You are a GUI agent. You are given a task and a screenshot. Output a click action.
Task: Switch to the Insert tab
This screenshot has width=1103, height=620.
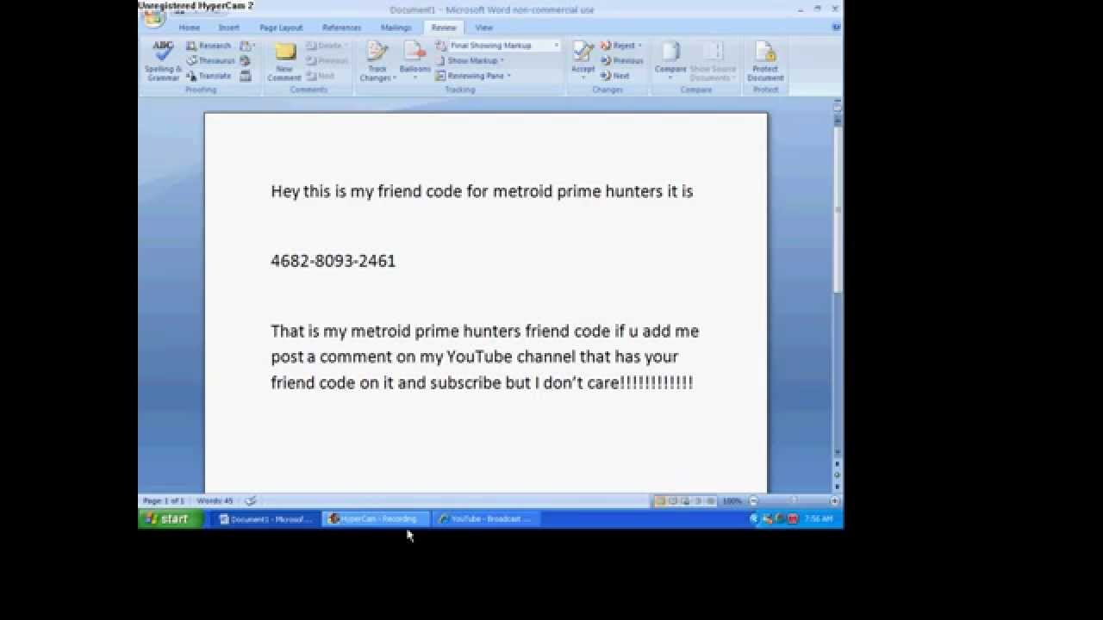coord(228,28)
